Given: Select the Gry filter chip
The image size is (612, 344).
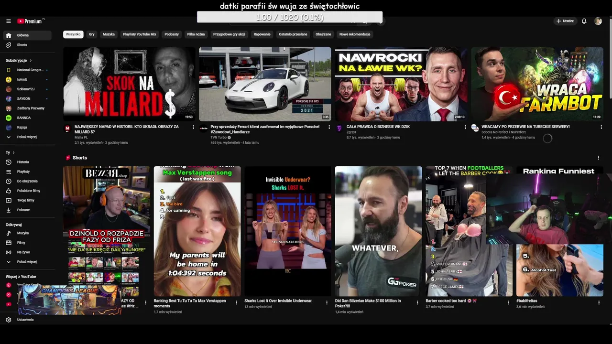Looking at the screenshot, I should tap(92, 34).
